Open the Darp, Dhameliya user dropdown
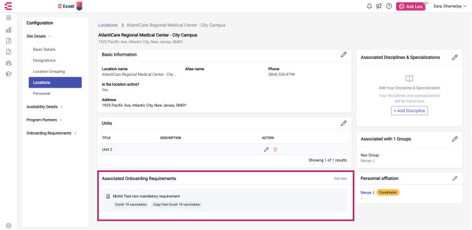The width and height of the screenshot is (472, 230). coord(450,6)
